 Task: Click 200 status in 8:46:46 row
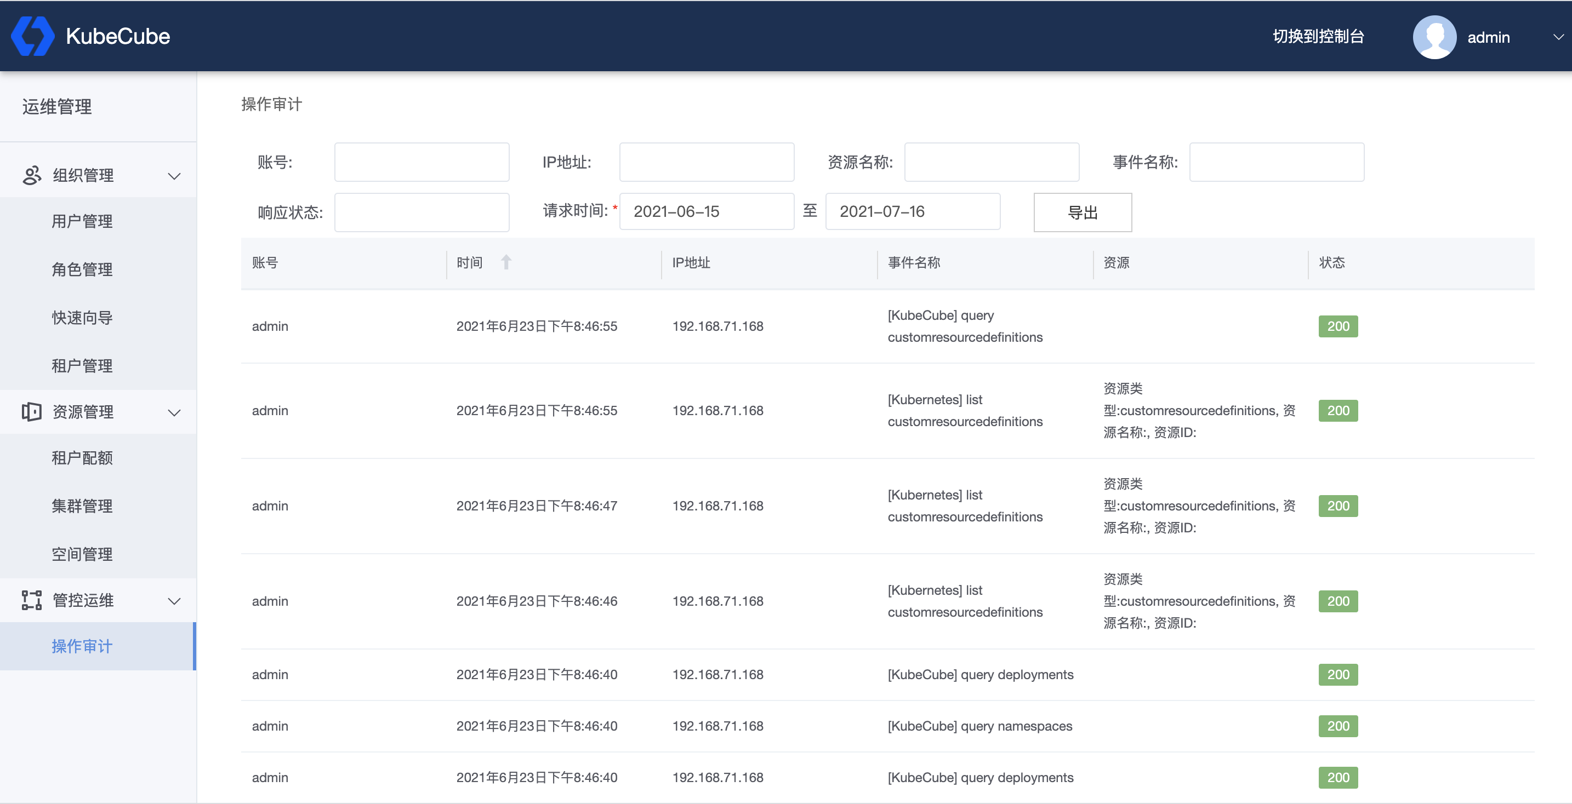click(x=1337, y=601)
